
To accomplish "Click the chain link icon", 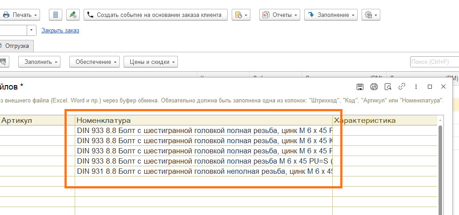I will point(402,86).
